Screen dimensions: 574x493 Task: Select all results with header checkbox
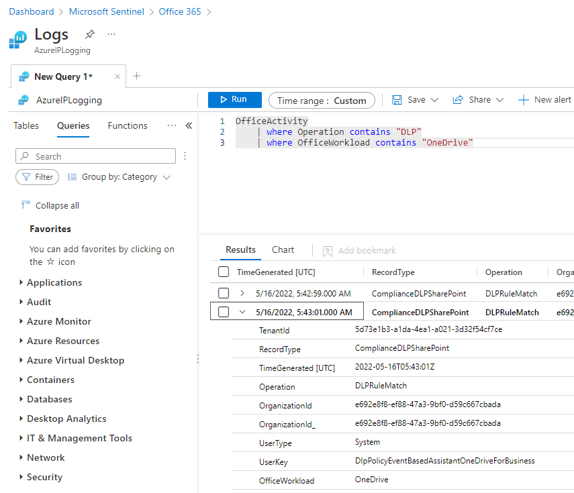pos(224,272)
